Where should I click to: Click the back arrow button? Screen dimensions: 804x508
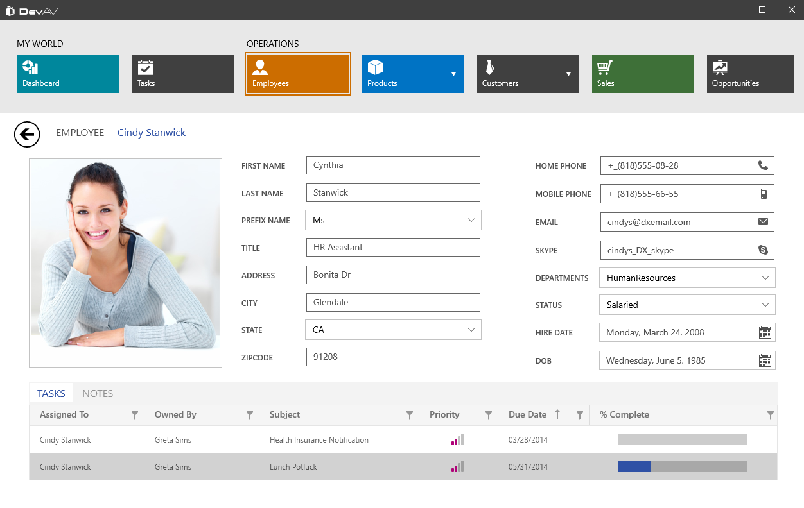click(x=27, y=134)
